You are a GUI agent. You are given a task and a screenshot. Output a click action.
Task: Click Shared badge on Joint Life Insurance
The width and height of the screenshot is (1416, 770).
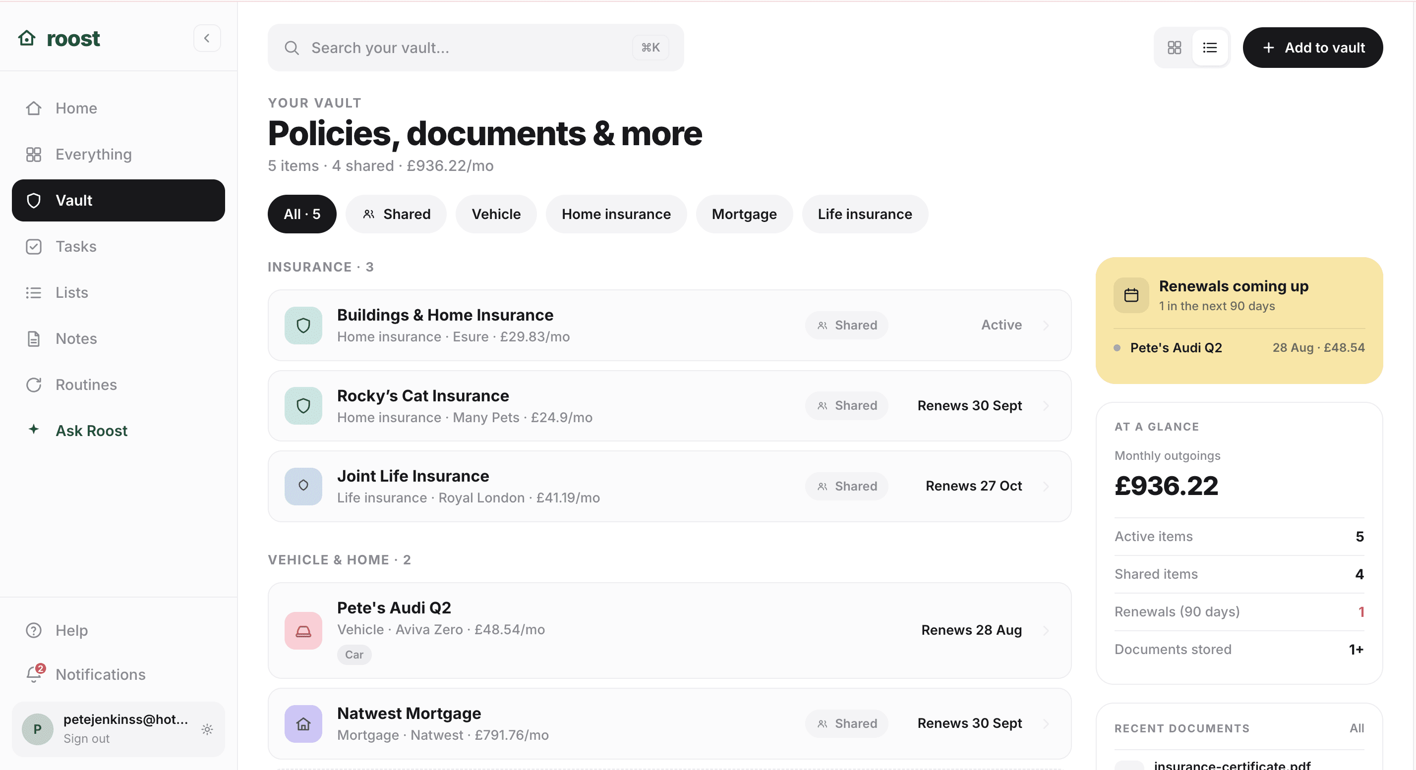(x=846, y=486)
